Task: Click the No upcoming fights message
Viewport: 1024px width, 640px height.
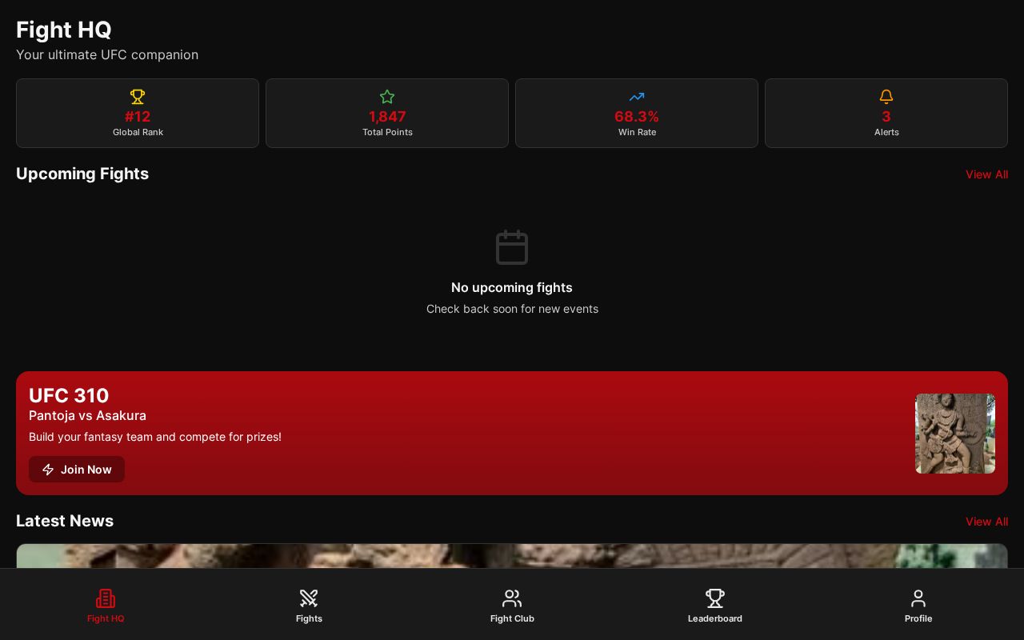Action: point(512,288)
